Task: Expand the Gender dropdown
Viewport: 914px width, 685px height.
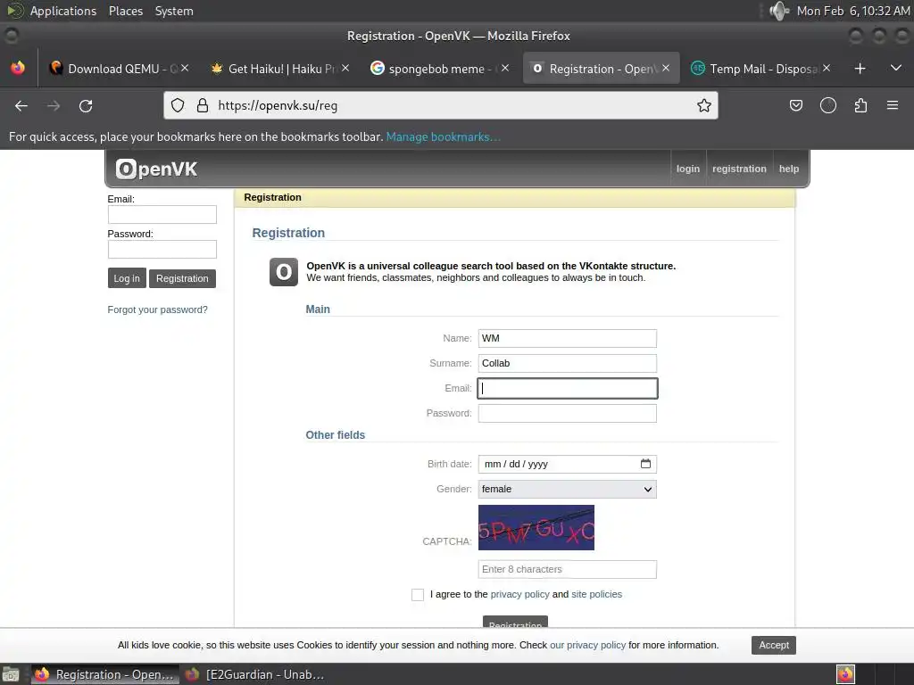Action: tap(567, 490)
